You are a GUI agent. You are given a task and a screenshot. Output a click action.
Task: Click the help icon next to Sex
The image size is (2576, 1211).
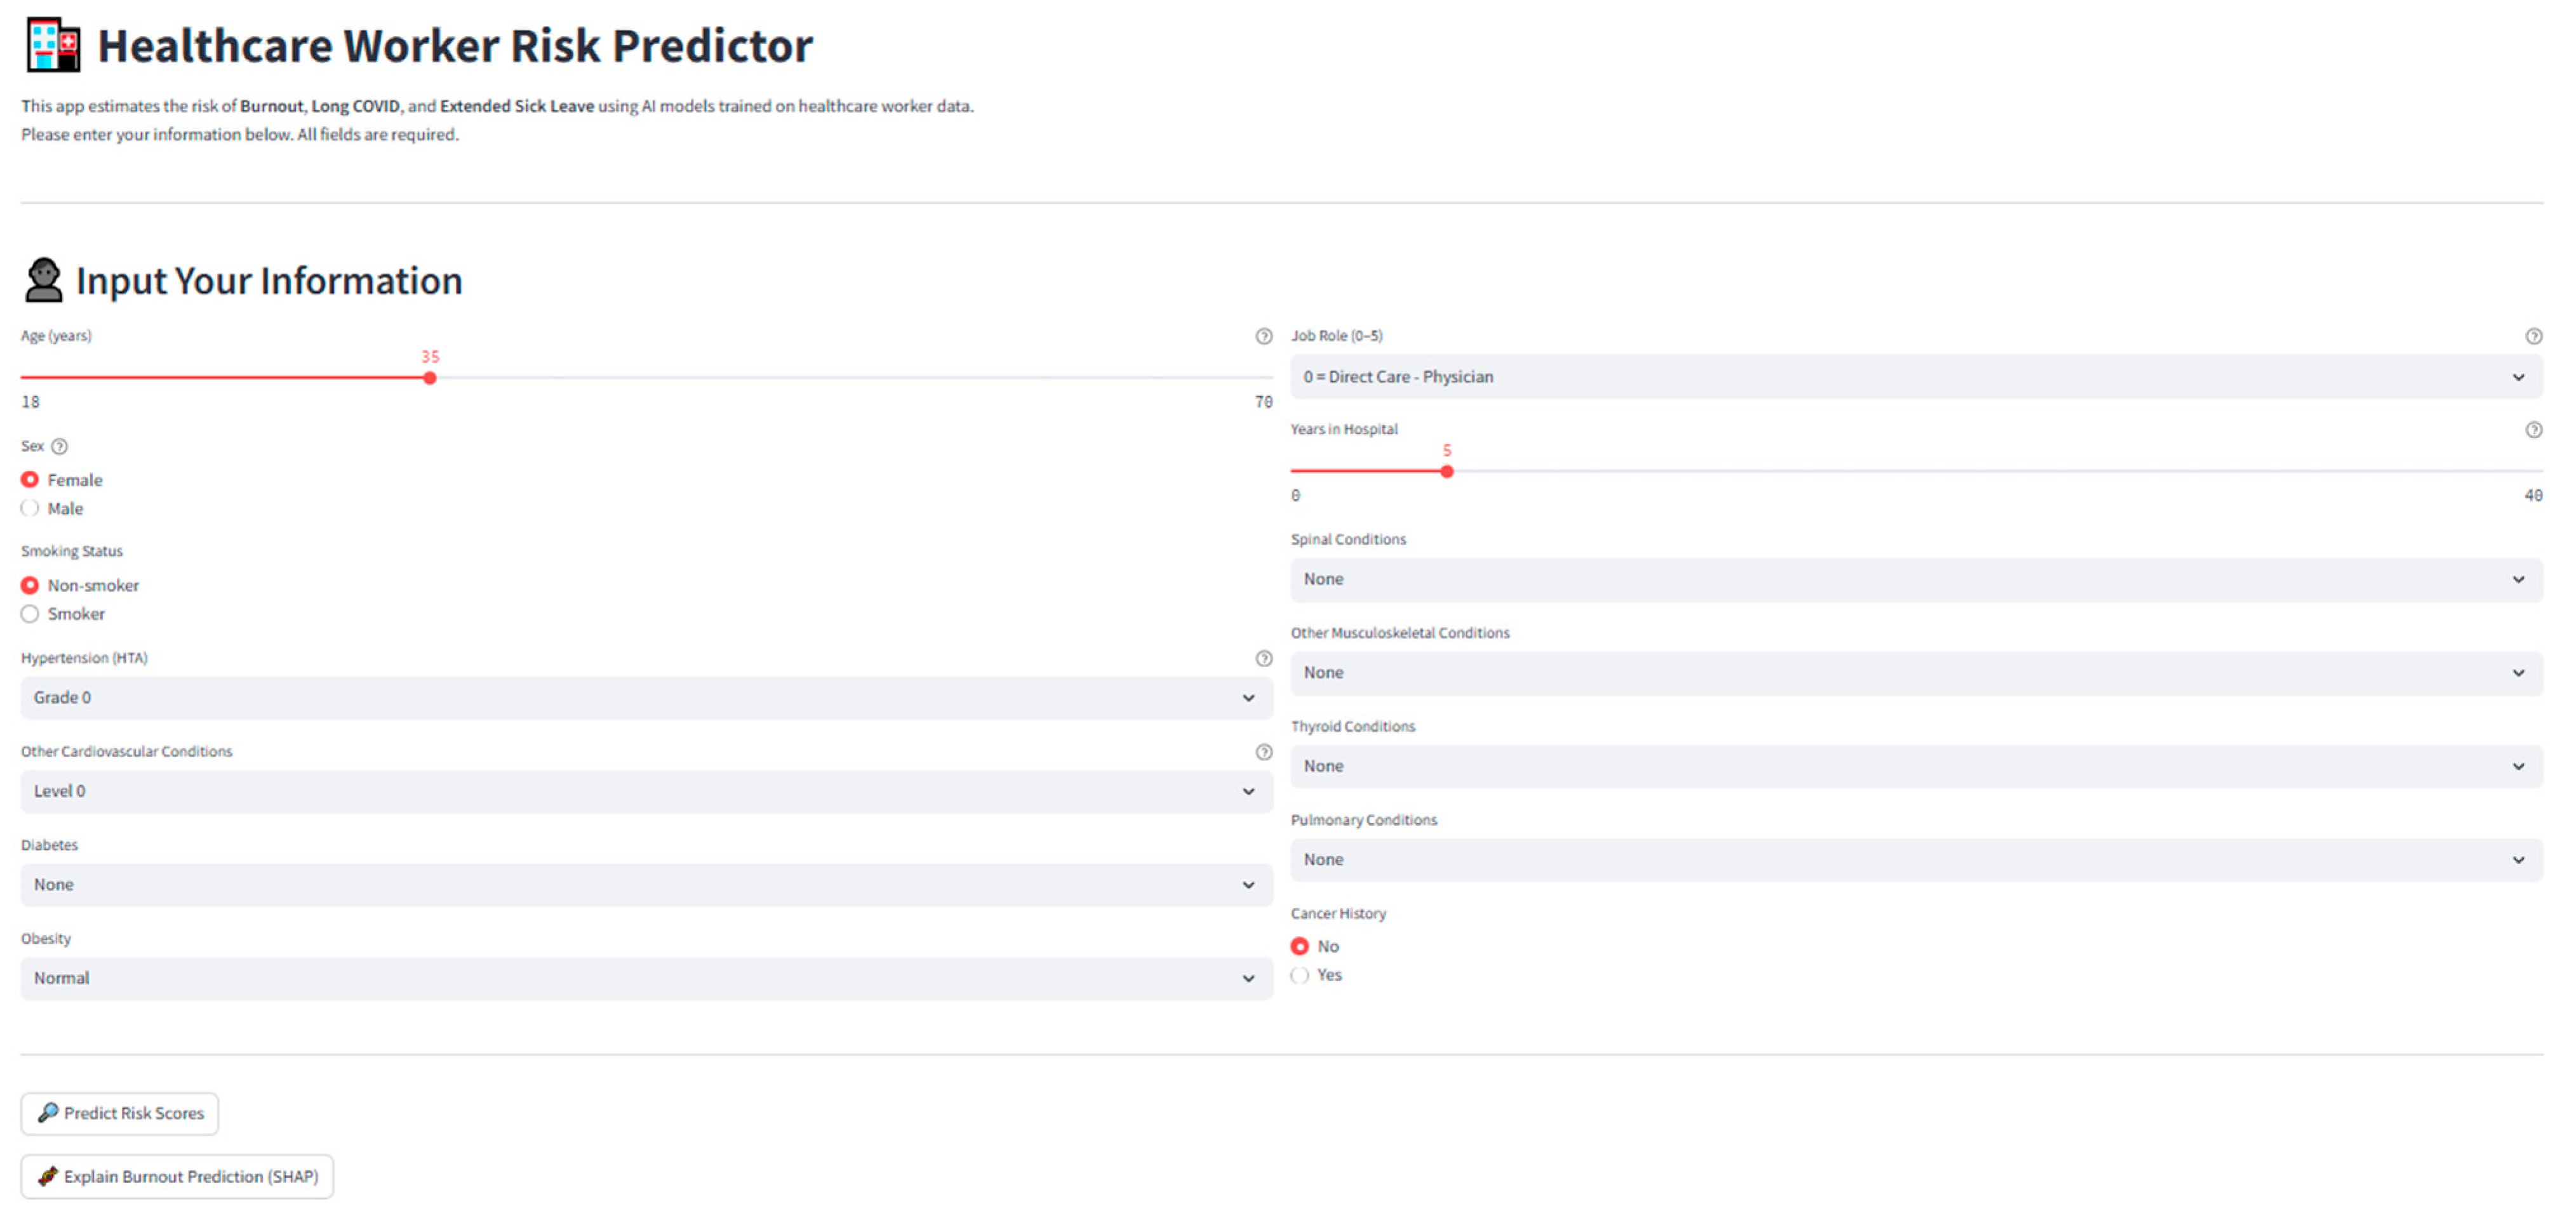[60, 446]
